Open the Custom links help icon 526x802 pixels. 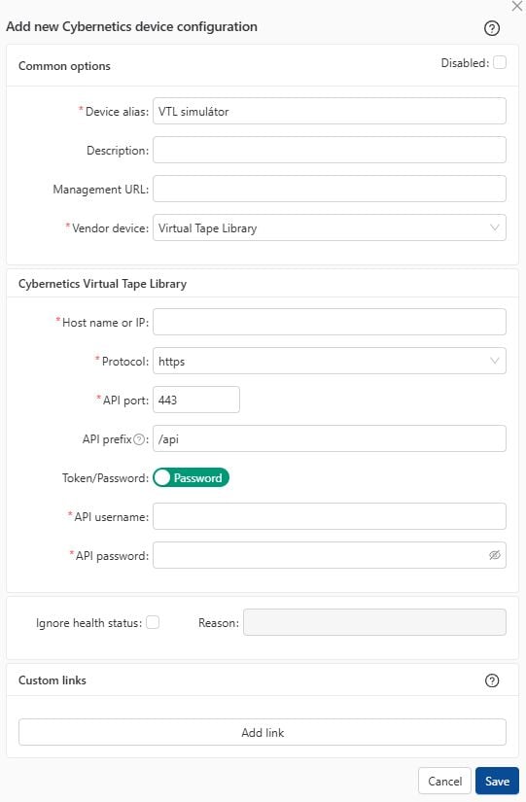(x=492, y=680)
